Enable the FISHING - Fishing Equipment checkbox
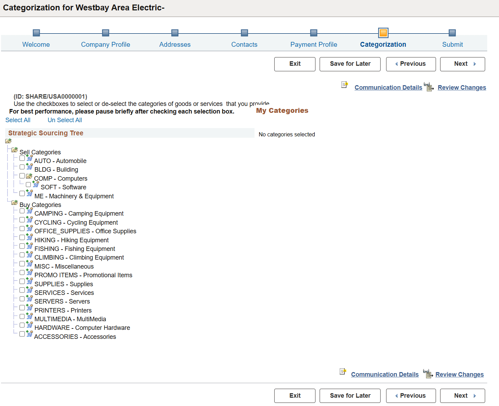The image size is (499, 406). [22, 246]
